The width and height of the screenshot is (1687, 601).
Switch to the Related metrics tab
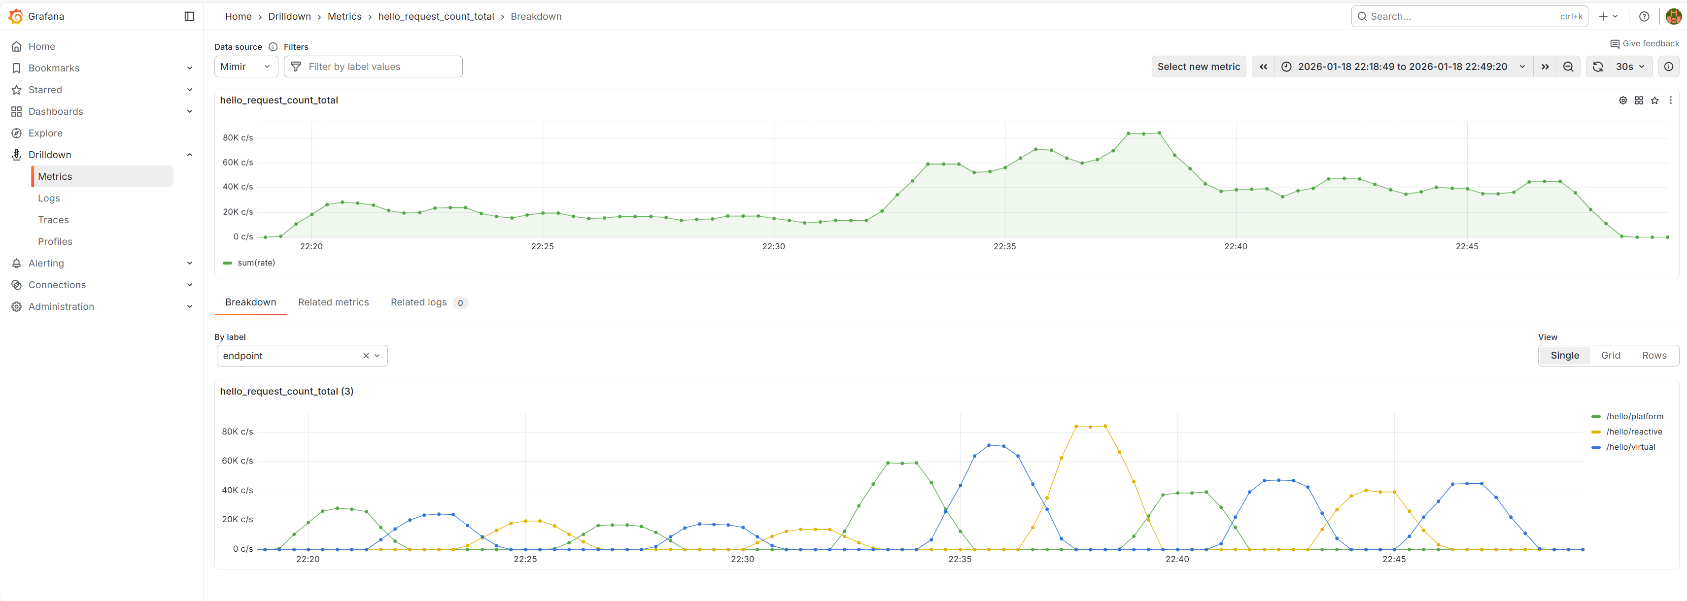333,302
